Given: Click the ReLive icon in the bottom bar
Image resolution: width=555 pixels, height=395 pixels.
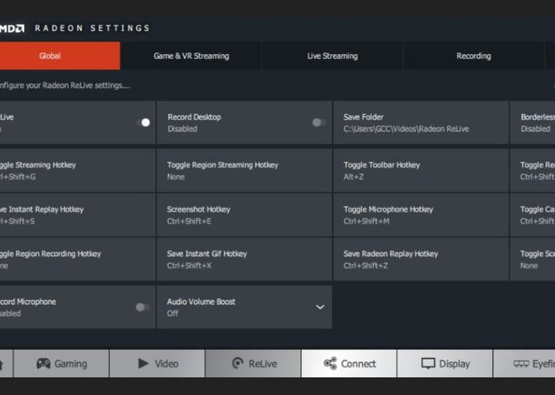Looking at the screenshot, I should point(237,363).
